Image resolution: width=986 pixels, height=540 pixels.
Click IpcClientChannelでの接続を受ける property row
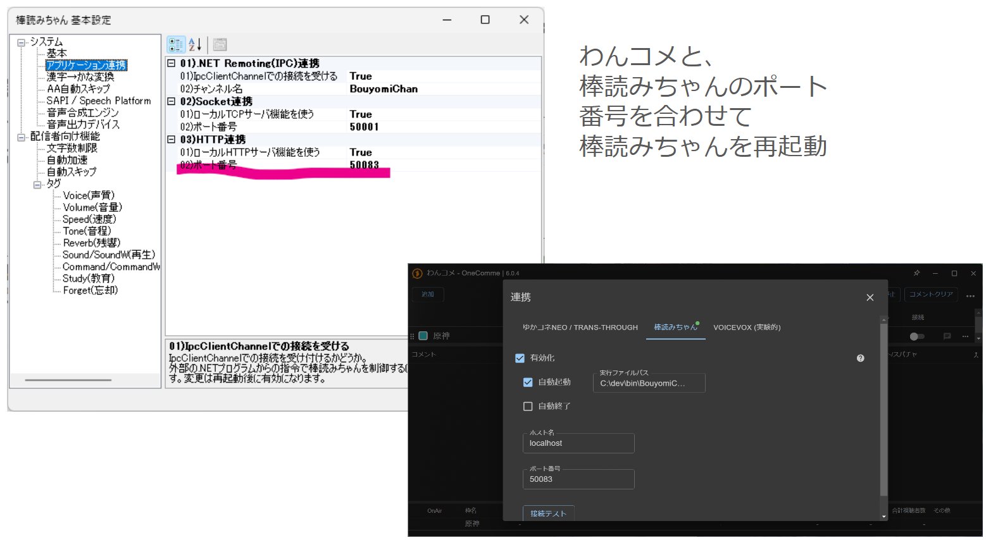pyautogui.click(x=354, y=76)
